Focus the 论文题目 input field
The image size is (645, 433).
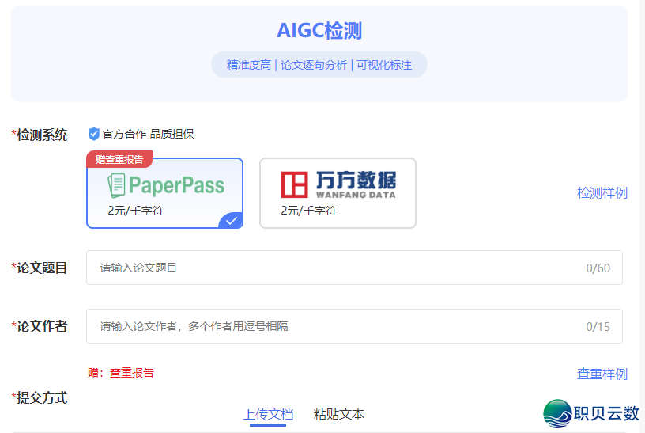point(354,268)
